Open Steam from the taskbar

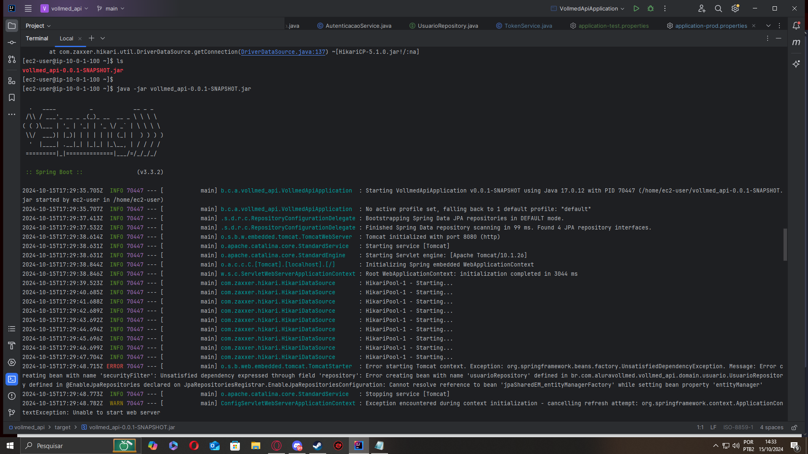(318, 446)
